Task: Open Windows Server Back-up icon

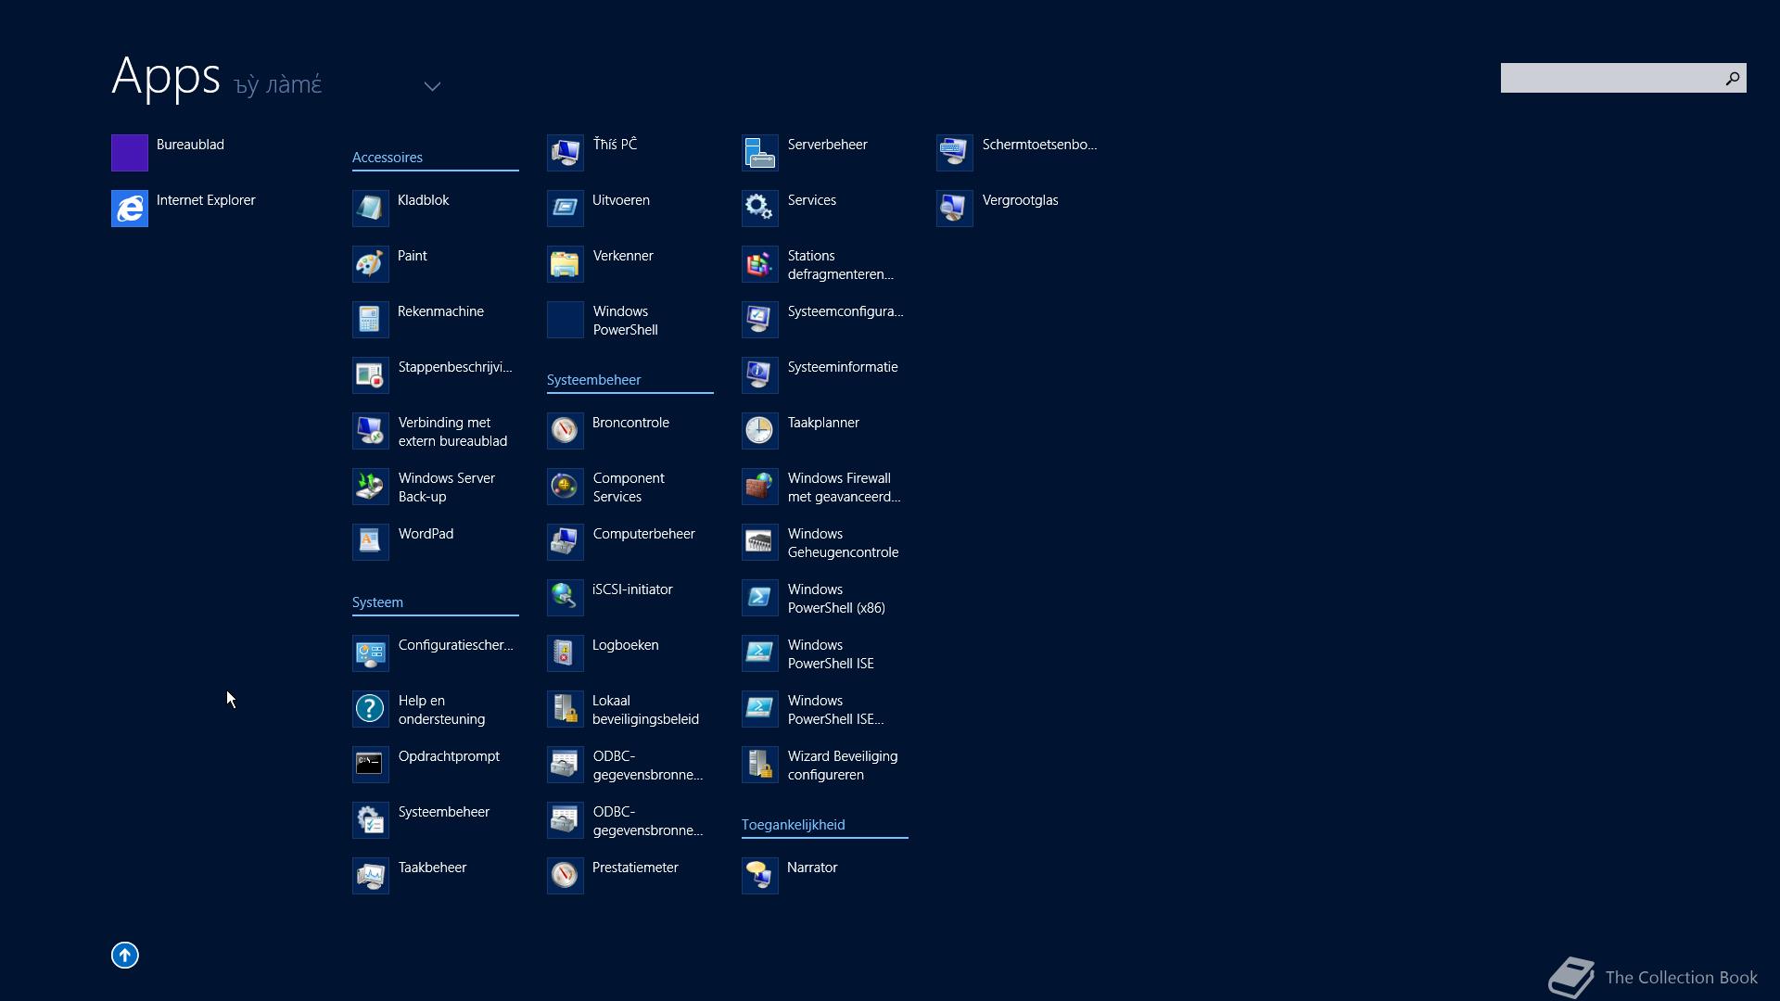Action: pos(371,487)
